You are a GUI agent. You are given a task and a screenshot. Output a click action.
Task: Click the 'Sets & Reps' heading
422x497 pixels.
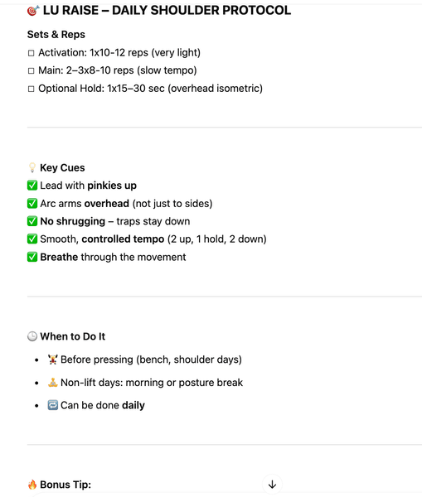click(x=56, y=34)
